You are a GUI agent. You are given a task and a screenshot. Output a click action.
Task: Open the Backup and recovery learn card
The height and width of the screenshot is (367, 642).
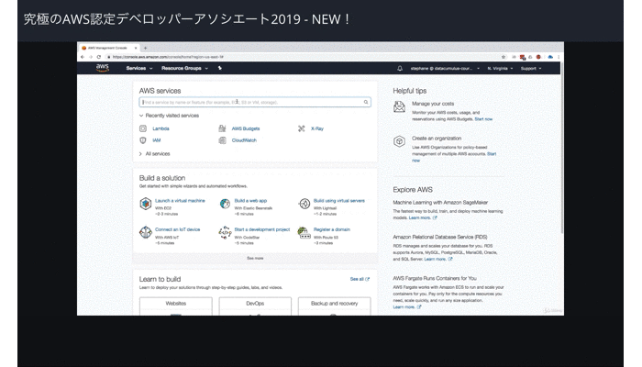point(334,306)
